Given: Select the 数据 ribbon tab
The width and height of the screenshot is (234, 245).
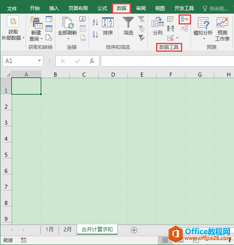Looking at the screenshot, I should (122, 8).
